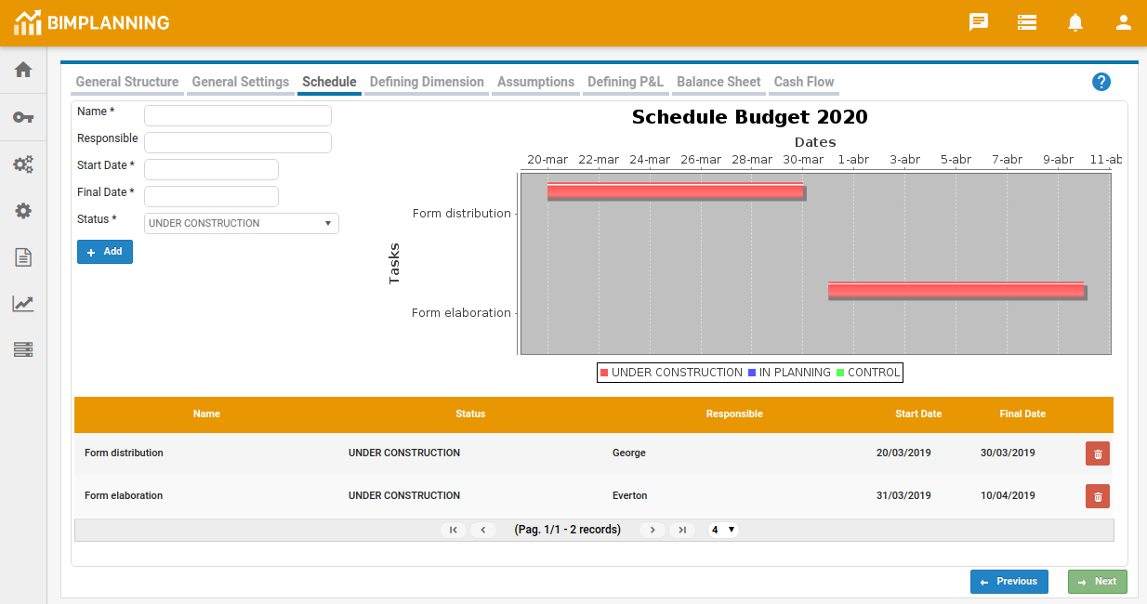Click the blue help question mark icon
Screen dimensions: 1147x604
[x=1101, y=82]
